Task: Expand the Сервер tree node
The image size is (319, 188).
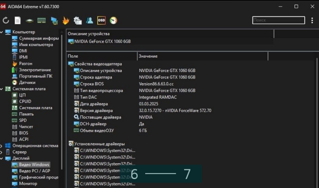Action: [x=2, y=152]
